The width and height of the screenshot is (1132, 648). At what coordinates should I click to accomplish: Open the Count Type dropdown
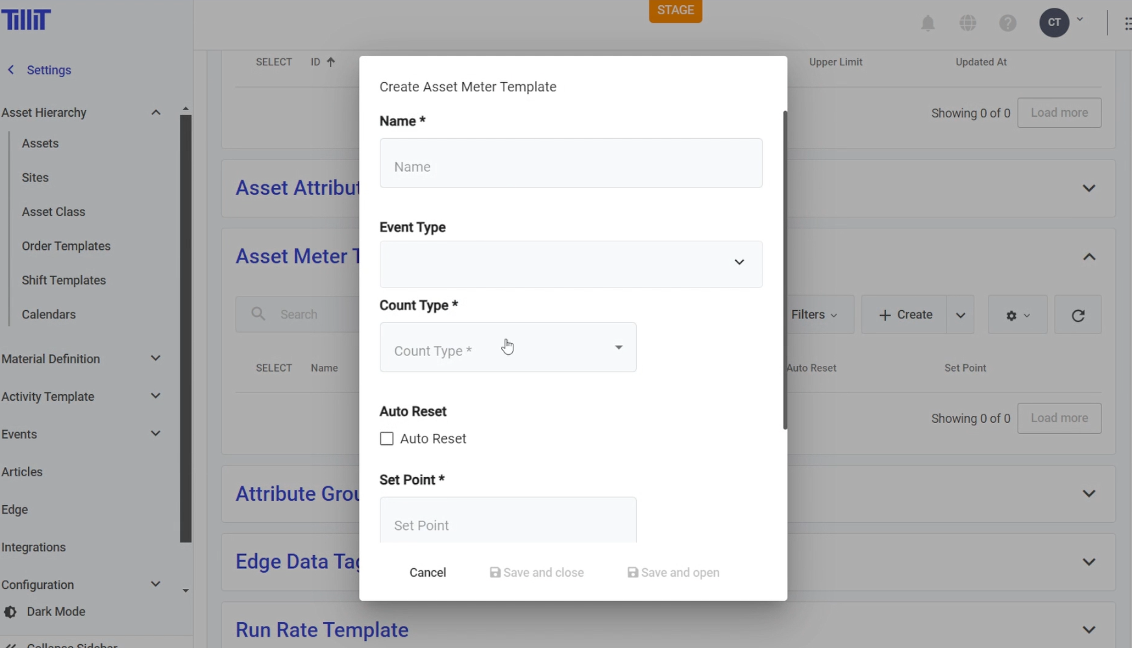[508, 348]
